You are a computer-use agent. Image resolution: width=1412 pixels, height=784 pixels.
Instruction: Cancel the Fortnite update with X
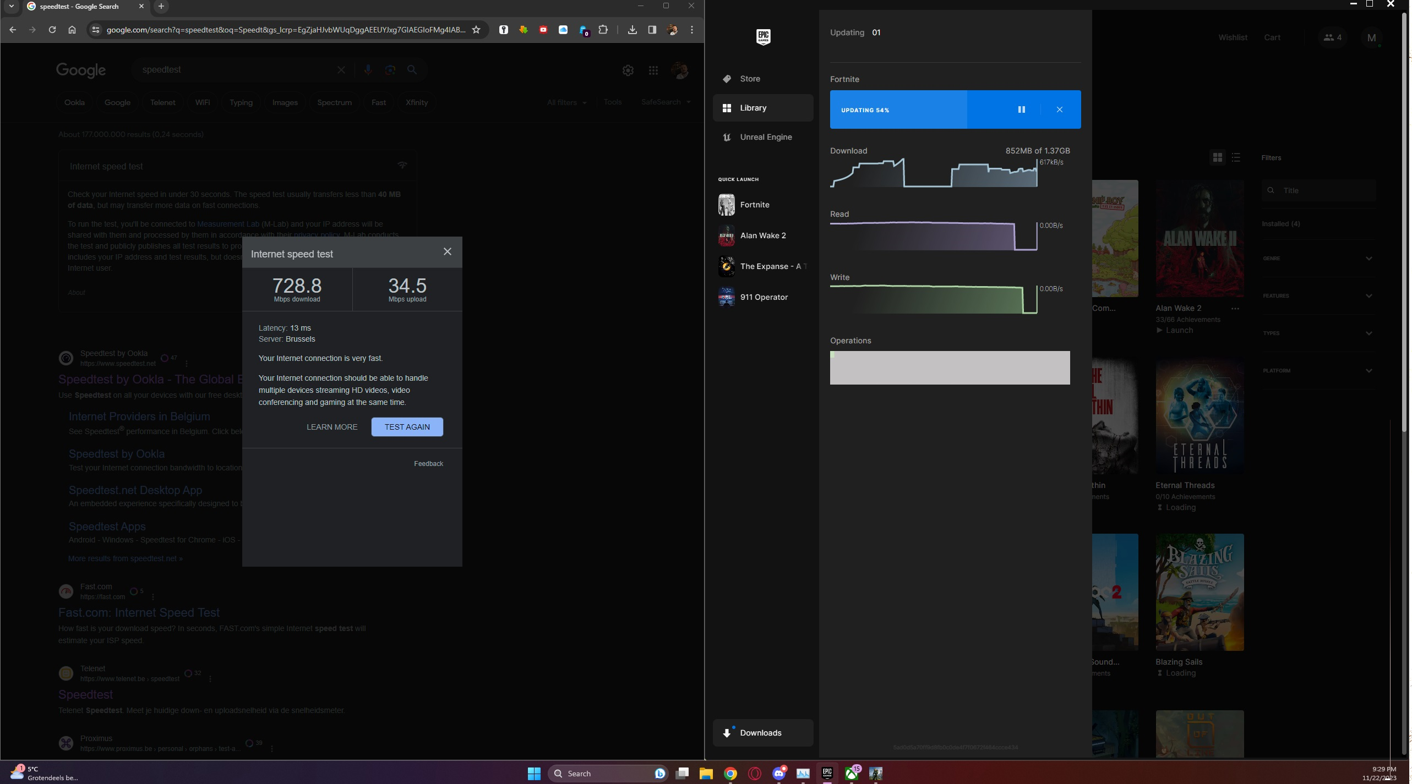(1059, 109)
